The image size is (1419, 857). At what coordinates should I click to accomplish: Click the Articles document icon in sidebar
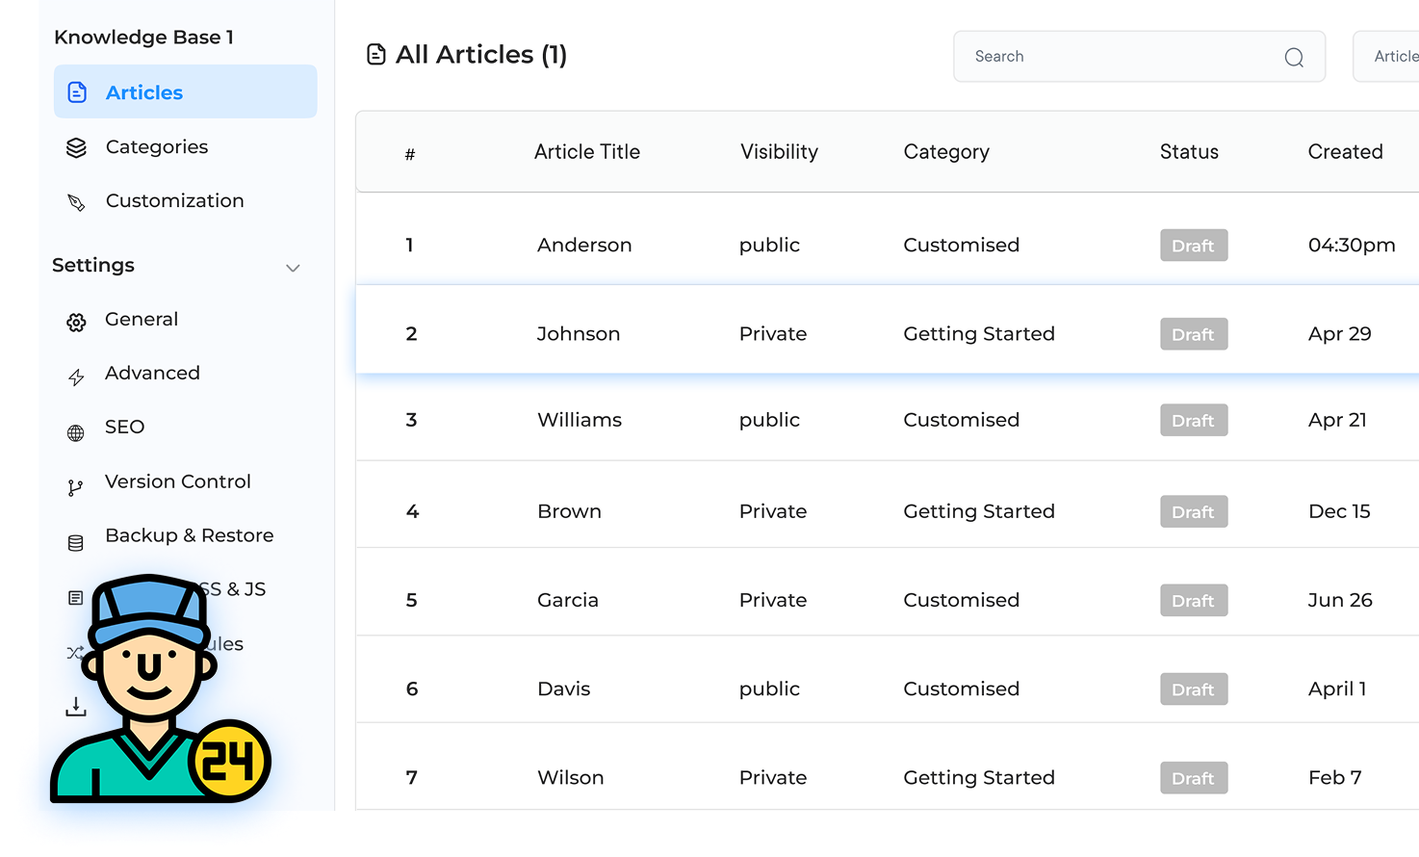(76, 91)
